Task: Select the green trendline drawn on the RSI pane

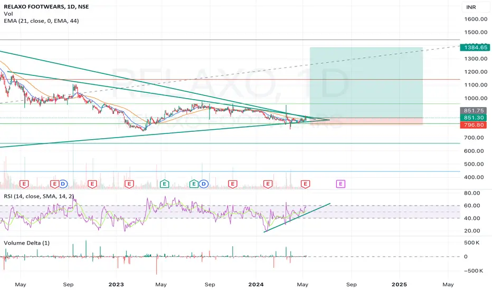Action: pyautogui.click(x=297, y=218)
